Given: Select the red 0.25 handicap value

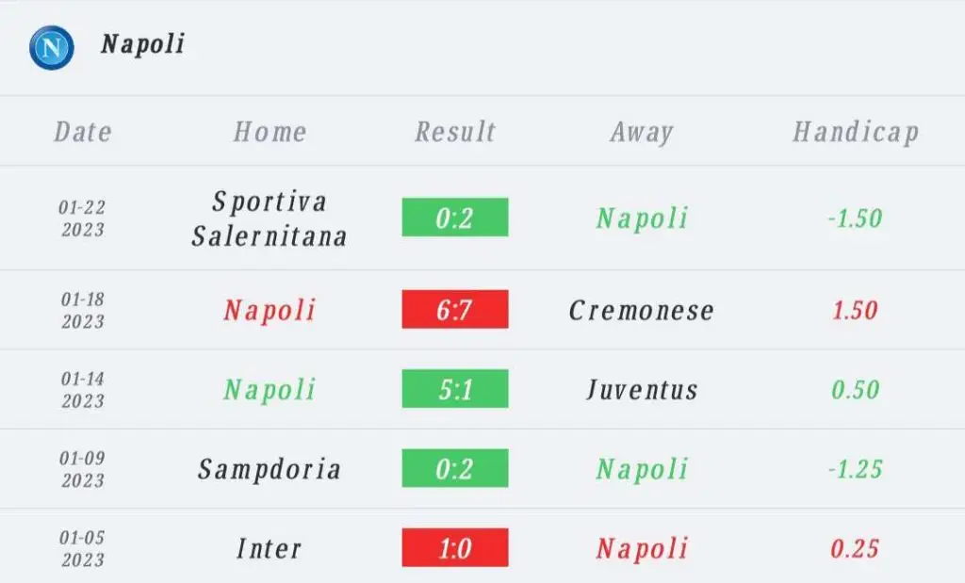Looking at the screenshot, I should point(855,548).
